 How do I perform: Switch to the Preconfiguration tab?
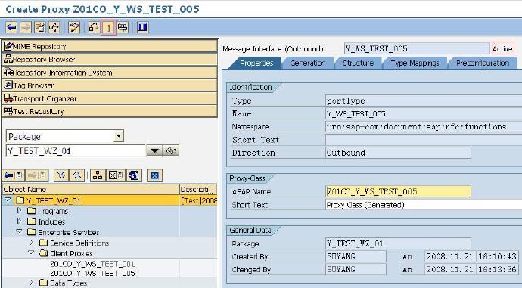[x=483, y=63]
